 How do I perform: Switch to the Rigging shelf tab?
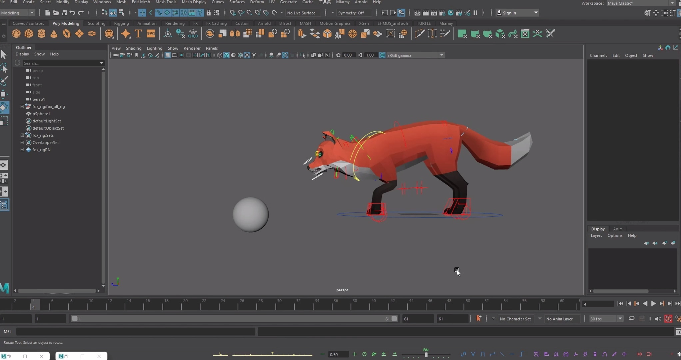tap(121, 23)
